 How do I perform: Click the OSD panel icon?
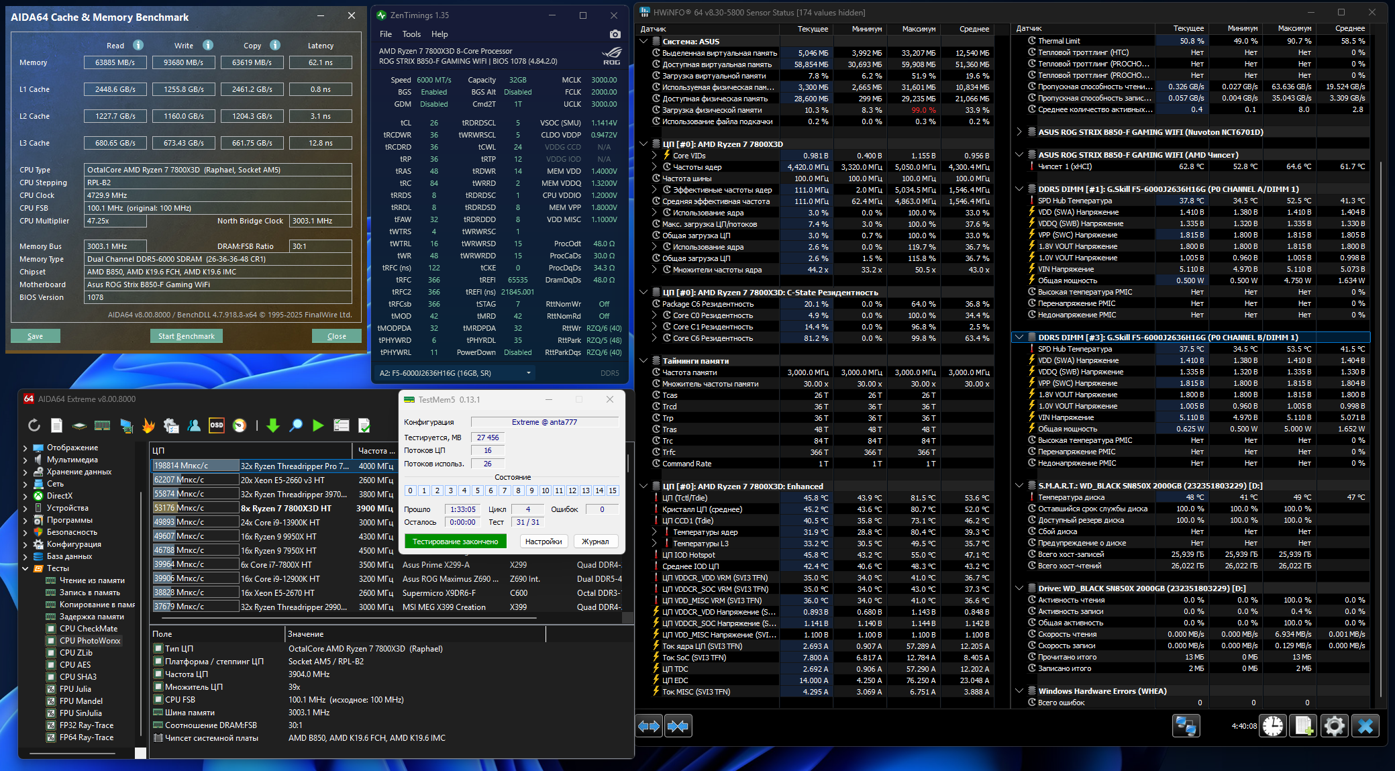[x=217, y=425]
